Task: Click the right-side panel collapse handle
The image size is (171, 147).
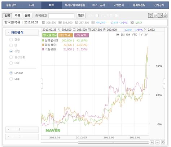Action: point(164,84)
